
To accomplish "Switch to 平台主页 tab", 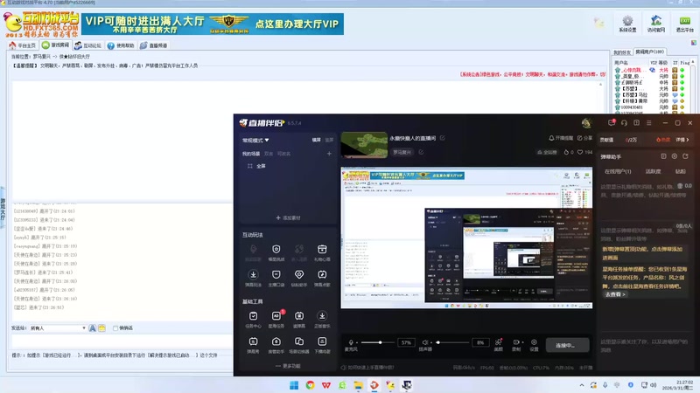I will pyautogui.click(x=23, y=45).
